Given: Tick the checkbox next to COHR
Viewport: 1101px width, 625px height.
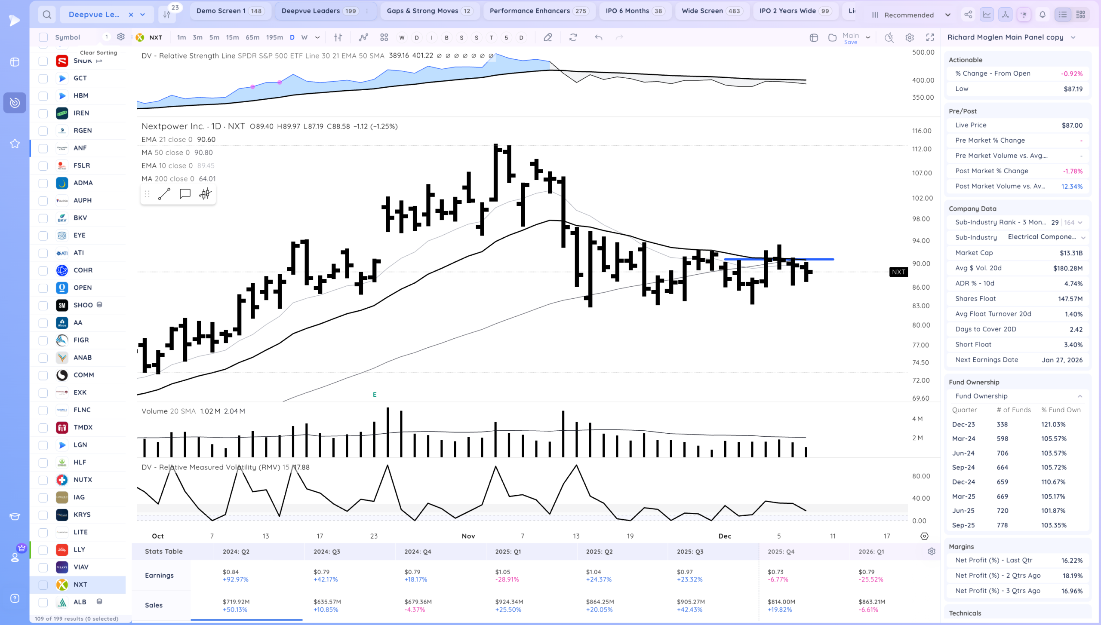Looking at the screenshot, I should click(43, 270).
